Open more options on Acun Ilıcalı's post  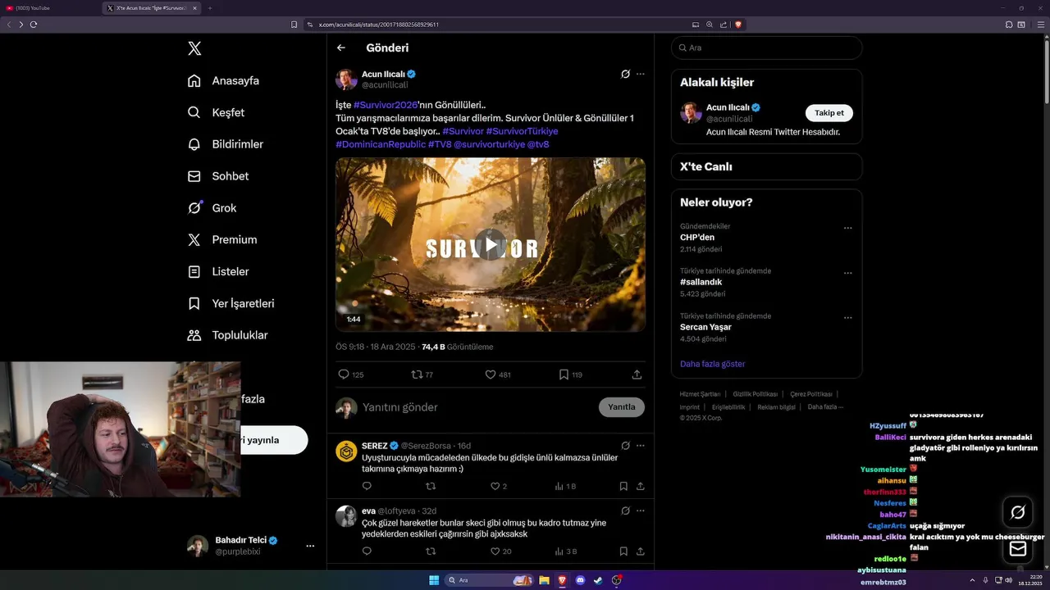coord(641,74)
